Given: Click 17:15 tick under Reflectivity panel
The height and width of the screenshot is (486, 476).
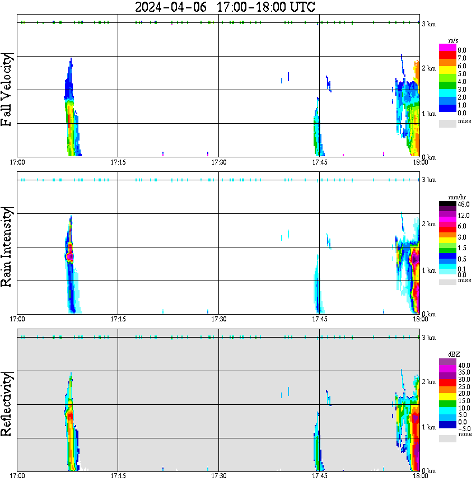Looking at the screenshot, I should pos(118,476).
